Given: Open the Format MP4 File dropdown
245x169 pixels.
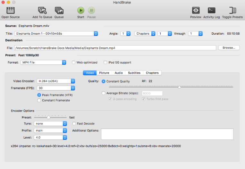Looking at the screenshot, I should [43, 63].
